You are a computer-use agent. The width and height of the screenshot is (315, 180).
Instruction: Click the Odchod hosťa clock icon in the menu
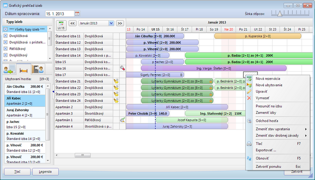(x=249, y=121)
